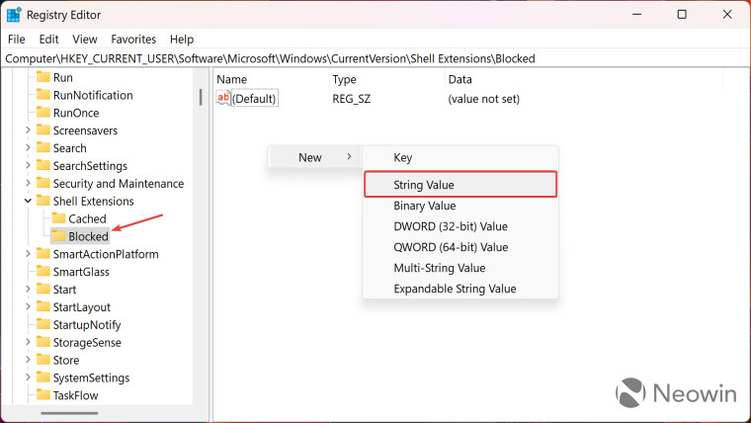
Task: Choose Multi-String Value option
Action: coord(460,268)
